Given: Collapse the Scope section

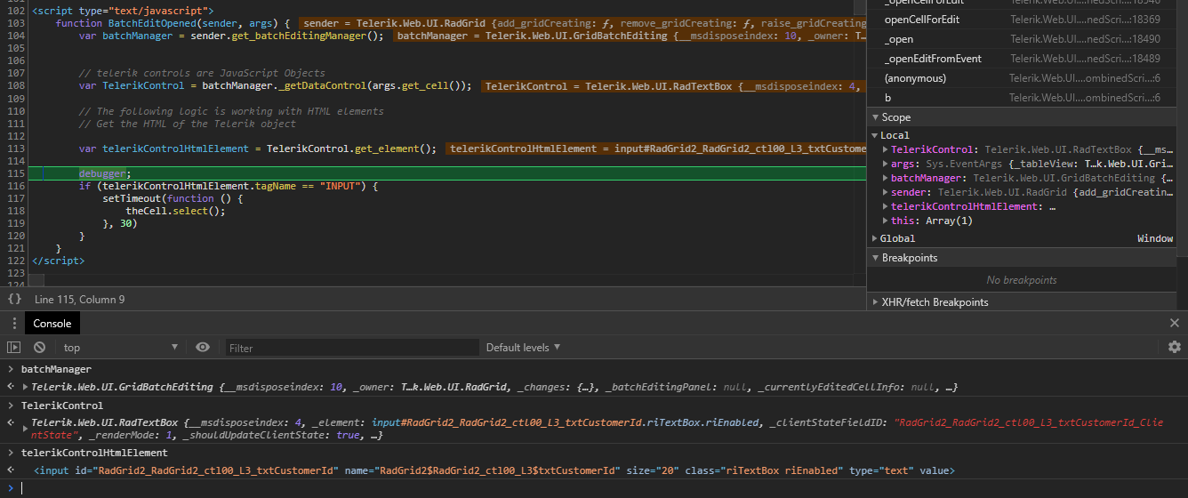Looking at the screenshot, I should [875, 117].
